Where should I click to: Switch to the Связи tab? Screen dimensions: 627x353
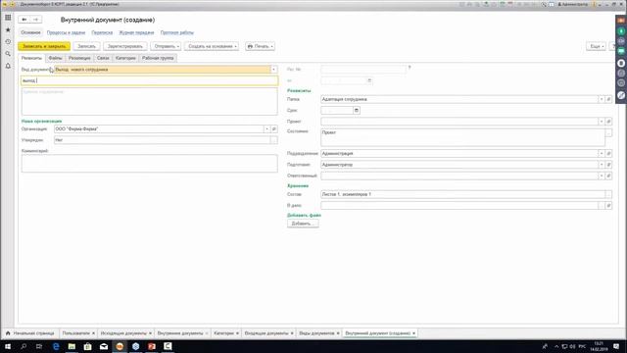(103, 58)
